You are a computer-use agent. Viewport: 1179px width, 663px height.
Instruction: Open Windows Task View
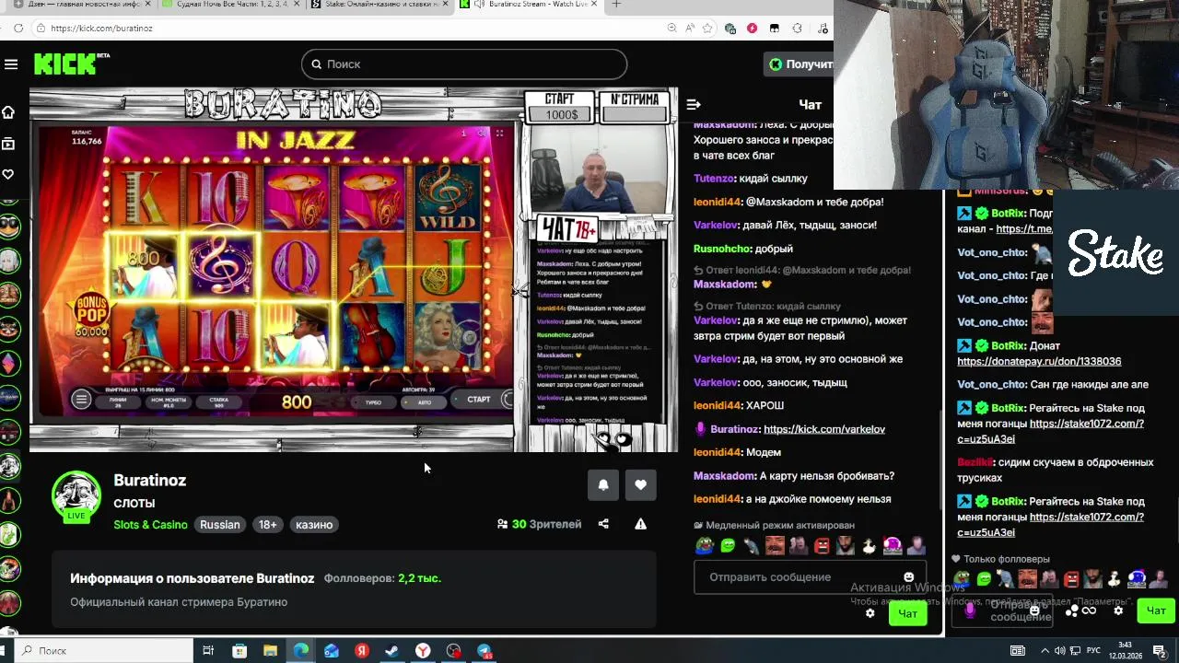(x=208, y=651)
